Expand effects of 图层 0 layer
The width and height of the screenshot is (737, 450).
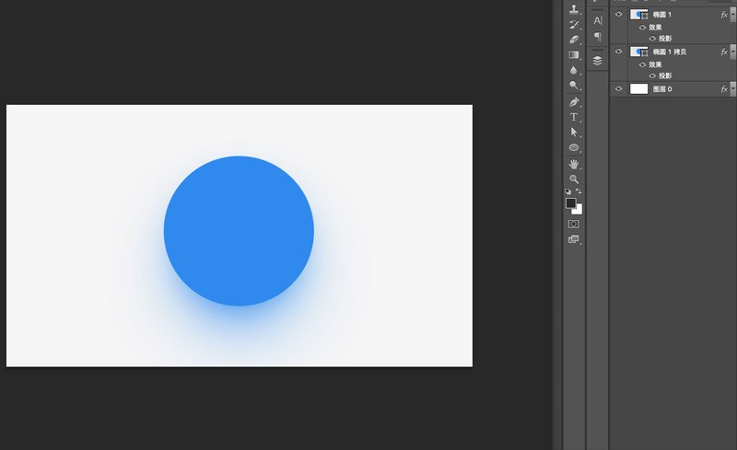pyautogui.click(x=732, y=88)
